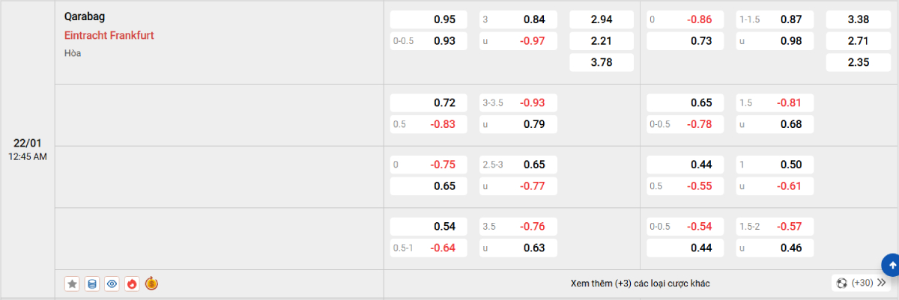Expand the (+30) double chevron arrows
The width and height of the screenshot is (899, 300).
(881, 283)
